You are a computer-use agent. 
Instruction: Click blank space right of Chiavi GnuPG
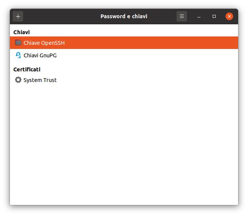[x=152, y=55]
